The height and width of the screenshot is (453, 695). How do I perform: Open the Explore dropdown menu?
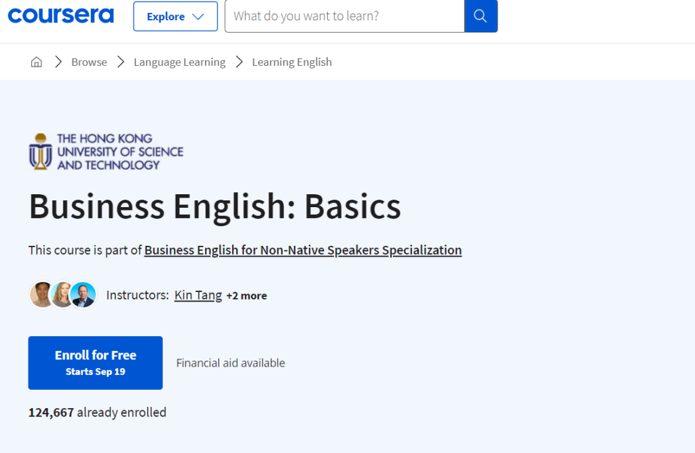click(175, 16)
